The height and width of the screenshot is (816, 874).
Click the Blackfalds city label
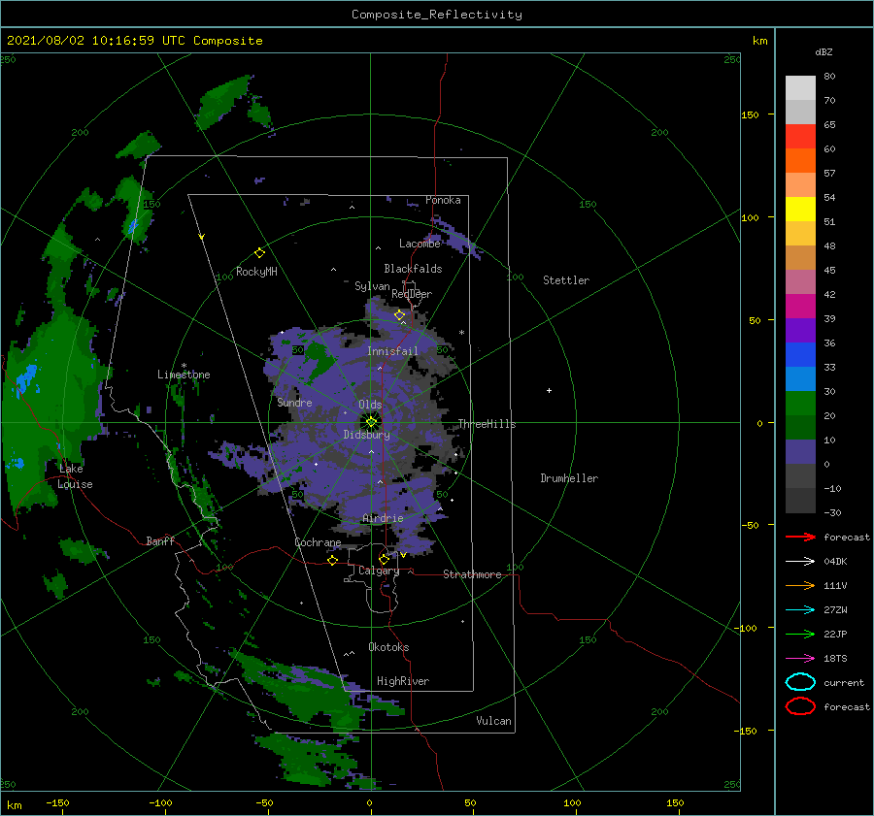click(413, 269)
